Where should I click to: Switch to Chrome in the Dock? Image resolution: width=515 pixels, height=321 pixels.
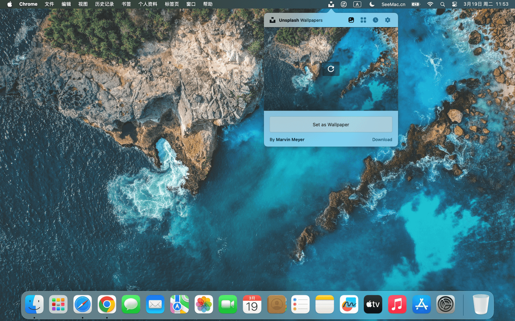[107, 304]
